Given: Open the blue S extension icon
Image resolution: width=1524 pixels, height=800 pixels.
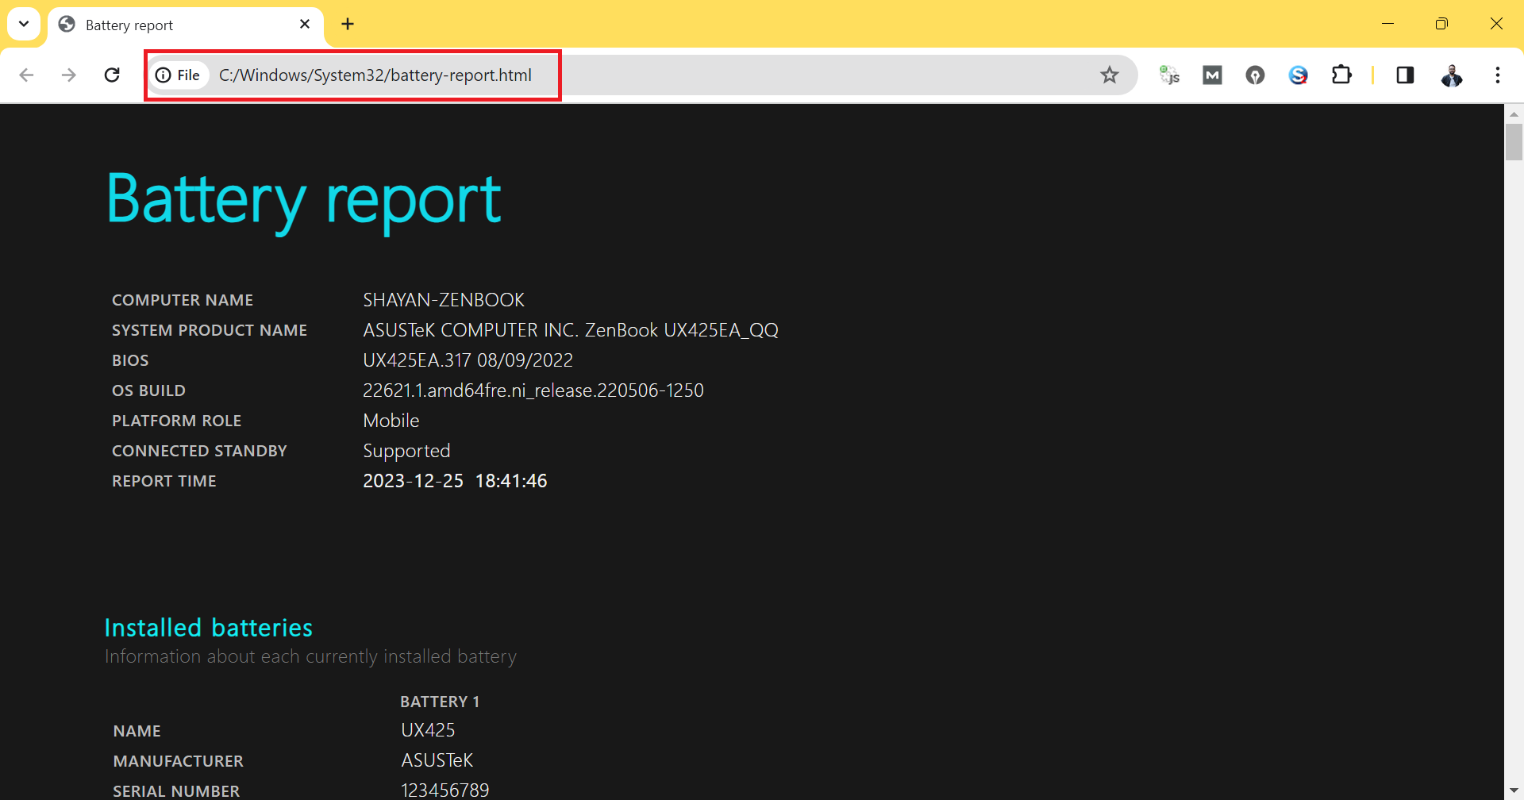Looking at the screenshot, I should 1298,75.
